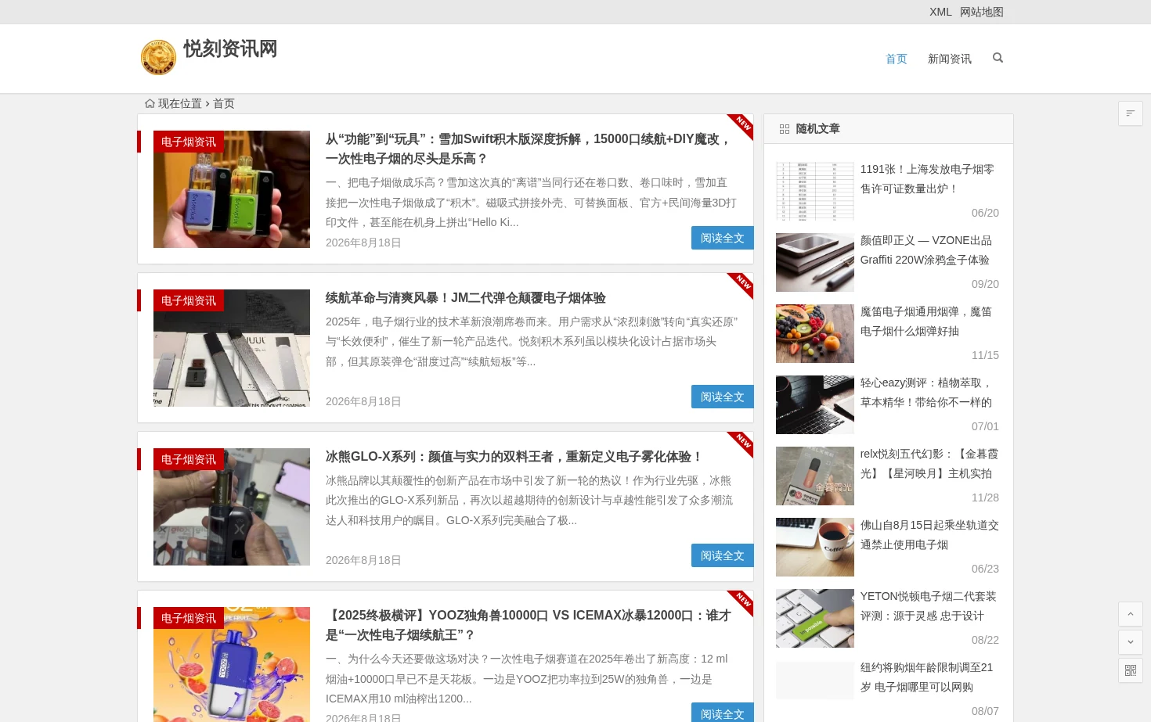Click laptop thumbnail for 轻心eazy article
The image size is (1151, 722).
(815, 404)
